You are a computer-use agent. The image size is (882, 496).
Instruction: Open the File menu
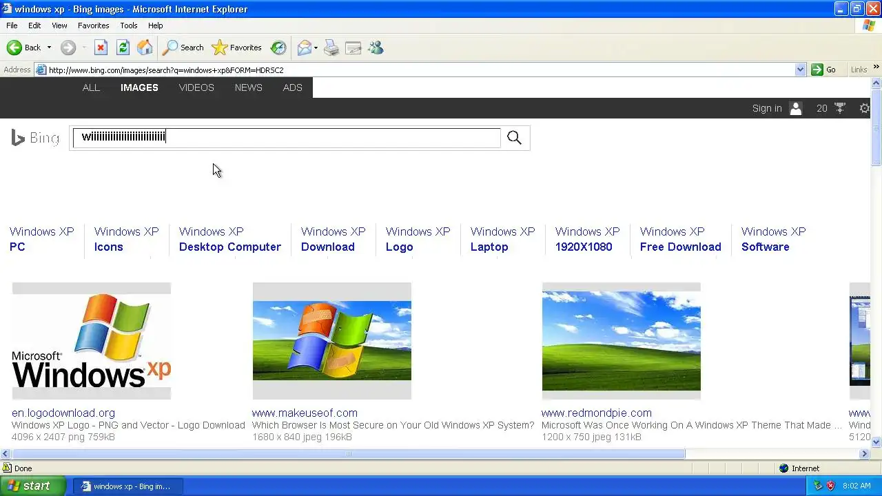point(12,25)
